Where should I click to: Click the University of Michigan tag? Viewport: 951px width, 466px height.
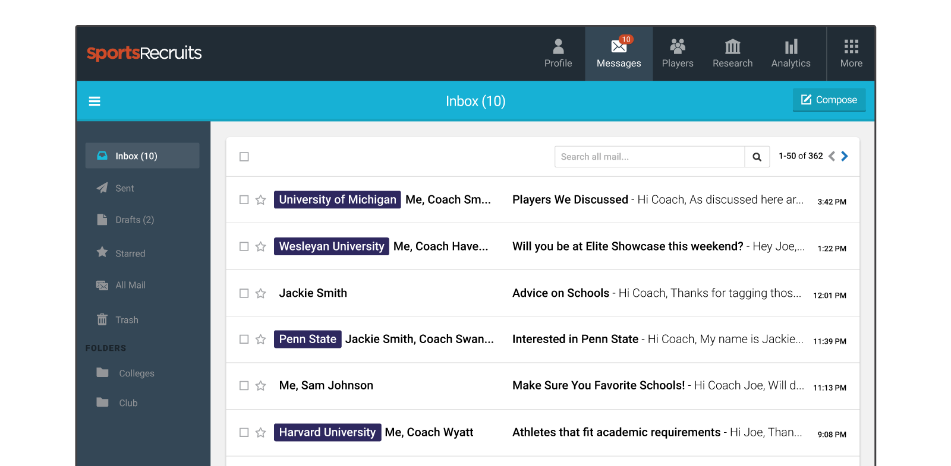click(x=338, y=199)
